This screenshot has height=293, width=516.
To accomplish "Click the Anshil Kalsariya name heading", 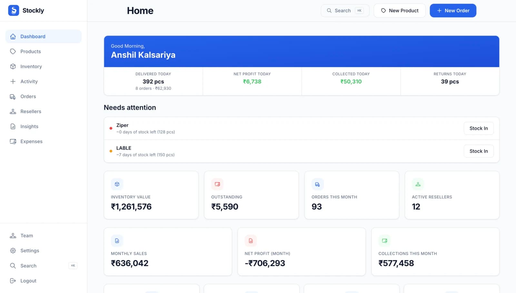I will pos(143,55).
